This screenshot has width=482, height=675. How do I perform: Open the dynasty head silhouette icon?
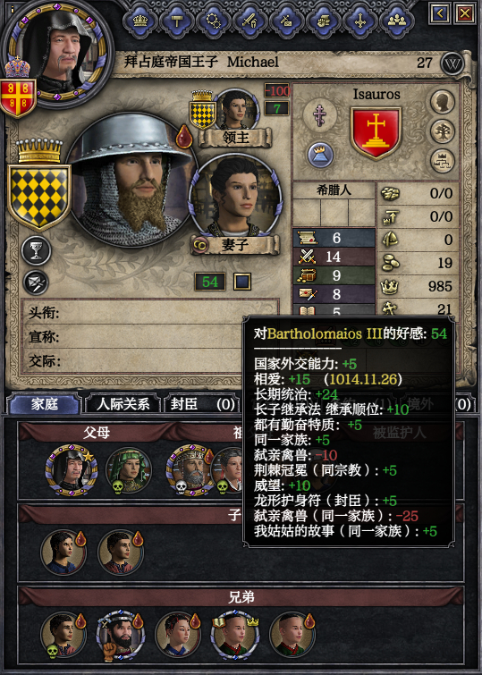[443, 102]
